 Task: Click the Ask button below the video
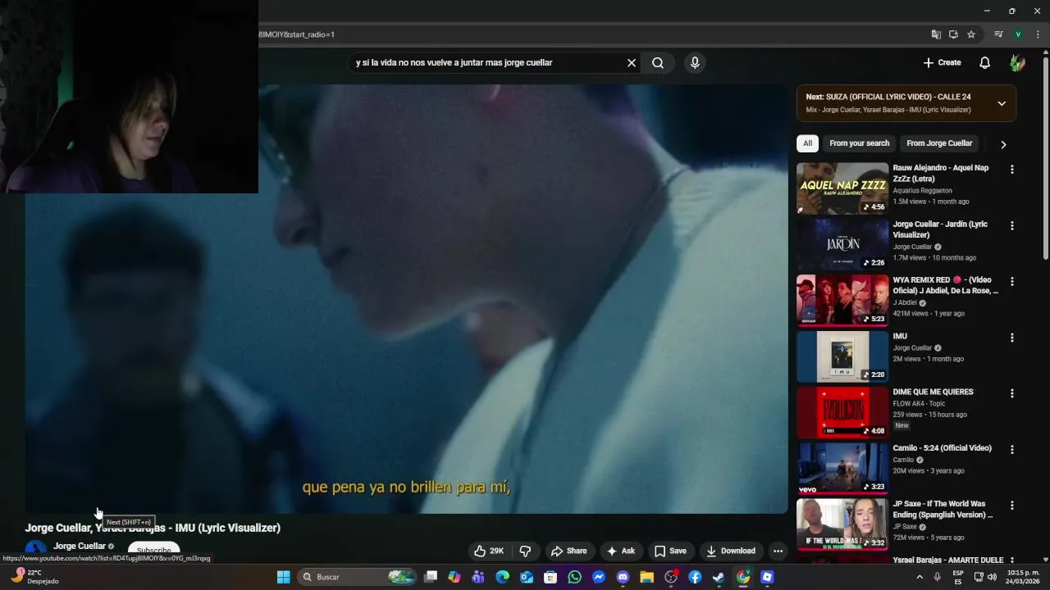pyautogui.click(x=620, y=551)
